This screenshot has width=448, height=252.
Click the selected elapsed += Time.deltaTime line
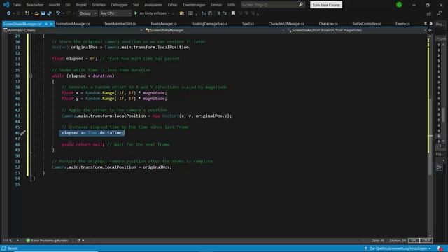tap(92, 133)
